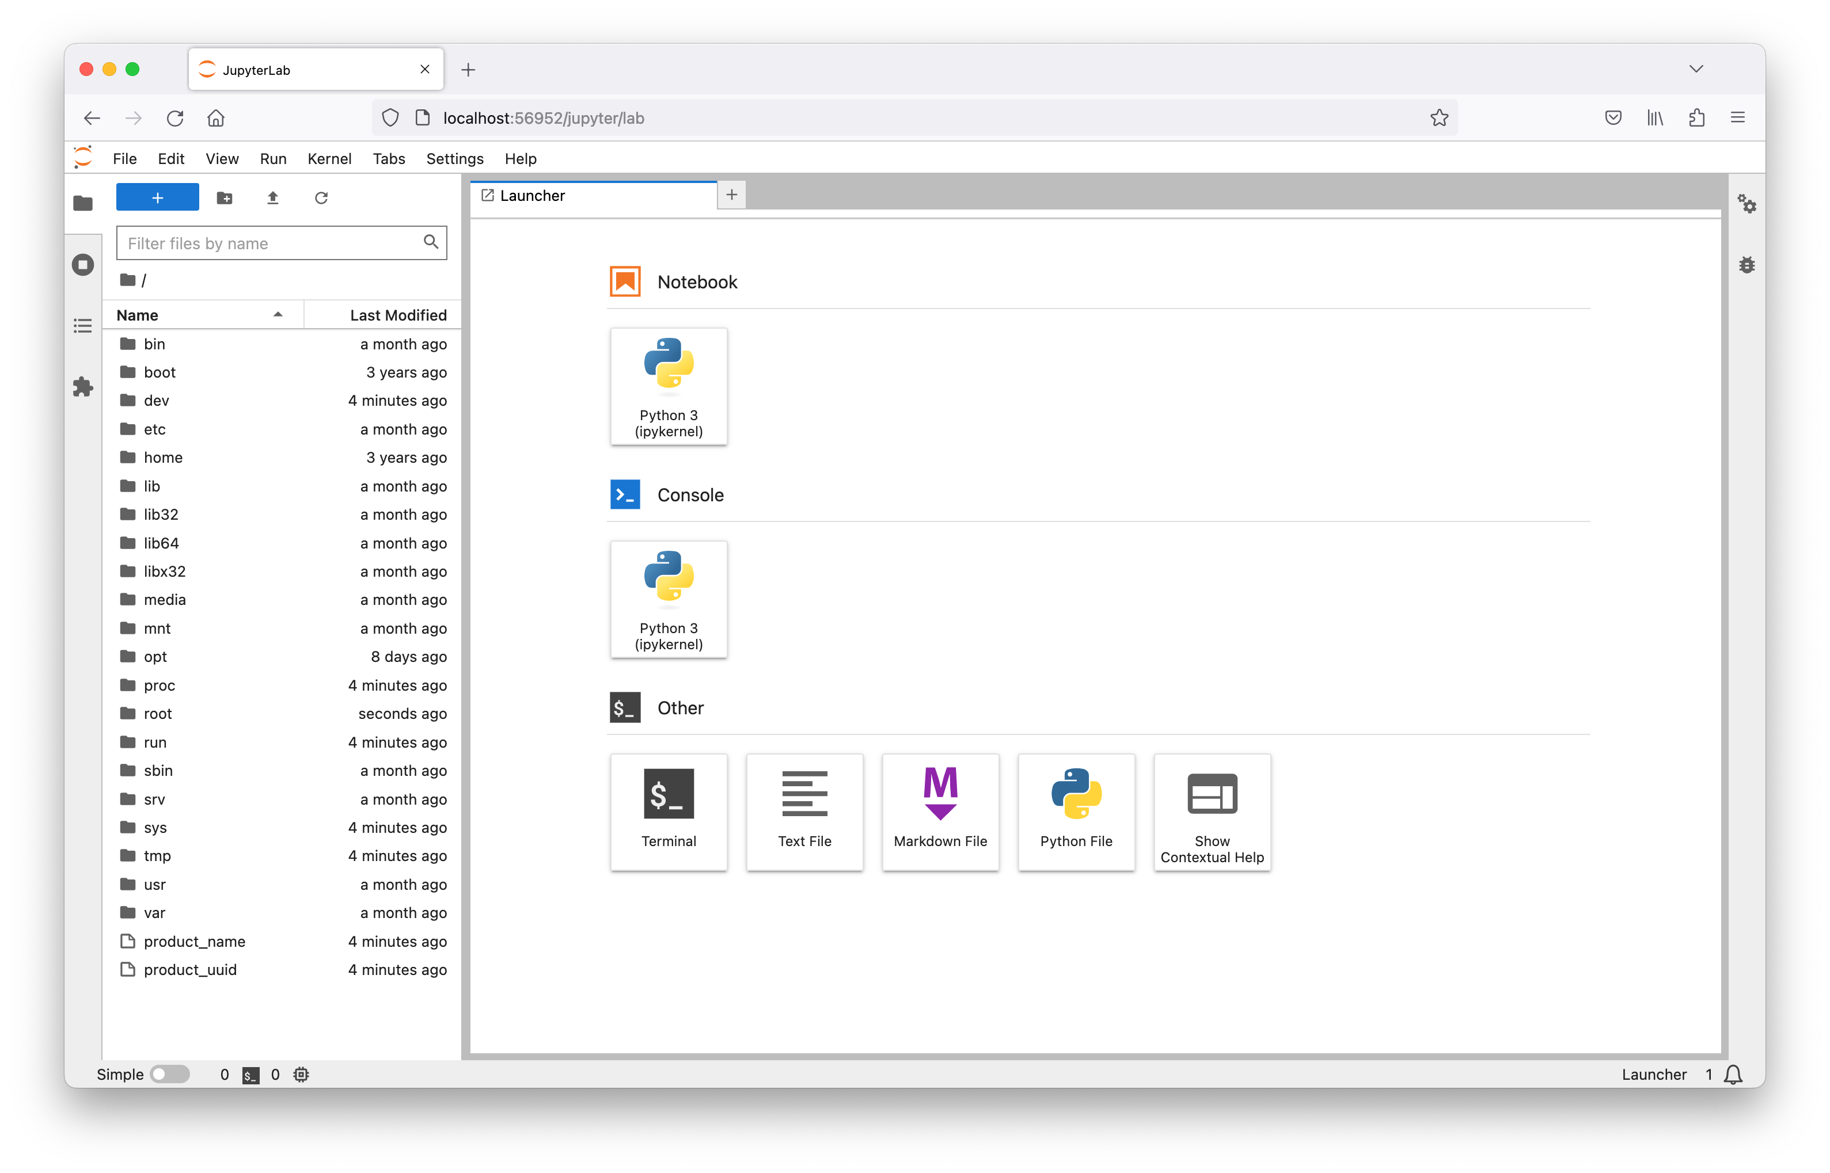Open the debugger panel

point(1748,264)
